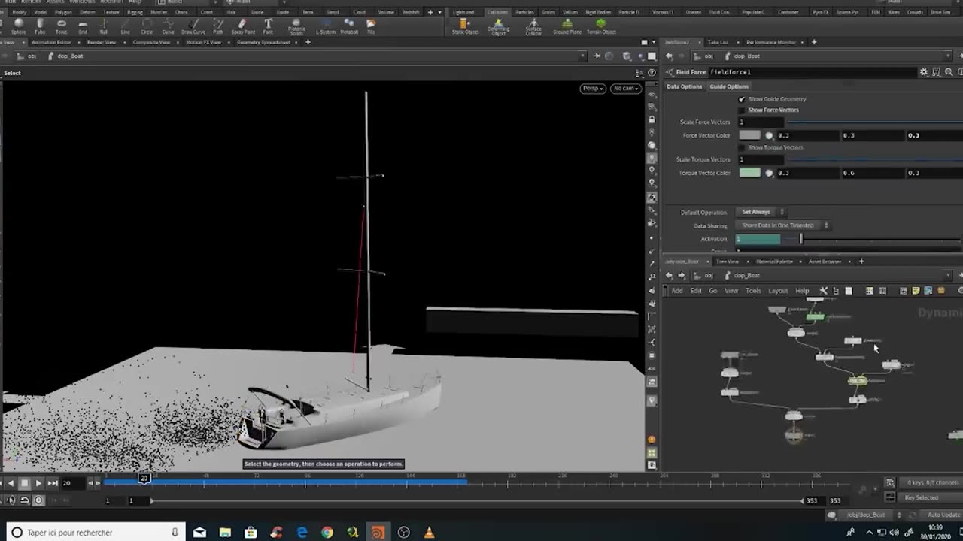The width and height of the screenshot is (963, 541).
Task: Open the Take List tab
Action: [718, 42]
